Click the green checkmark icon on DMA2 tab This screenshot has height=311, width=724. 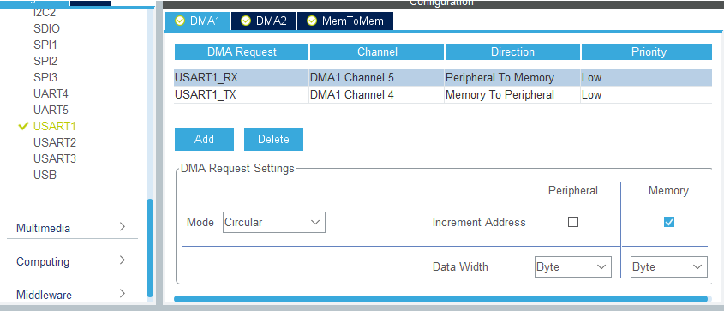[x=246, y=21]
